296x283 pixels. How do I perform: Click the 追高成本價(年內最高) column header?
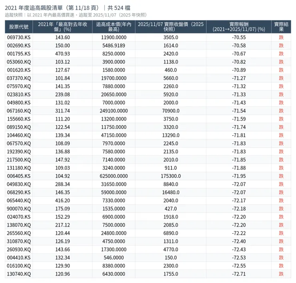114,27
